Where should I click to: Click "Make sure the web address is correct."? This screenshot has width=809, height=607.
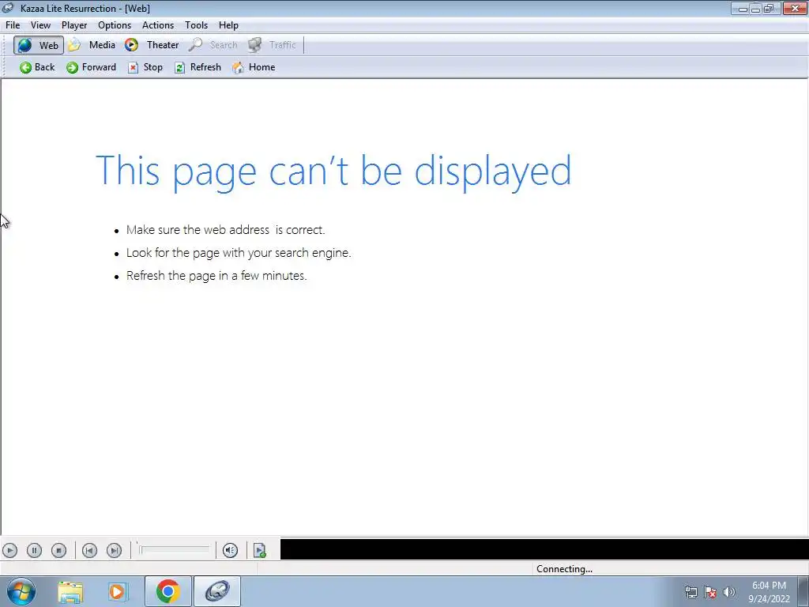225,230
